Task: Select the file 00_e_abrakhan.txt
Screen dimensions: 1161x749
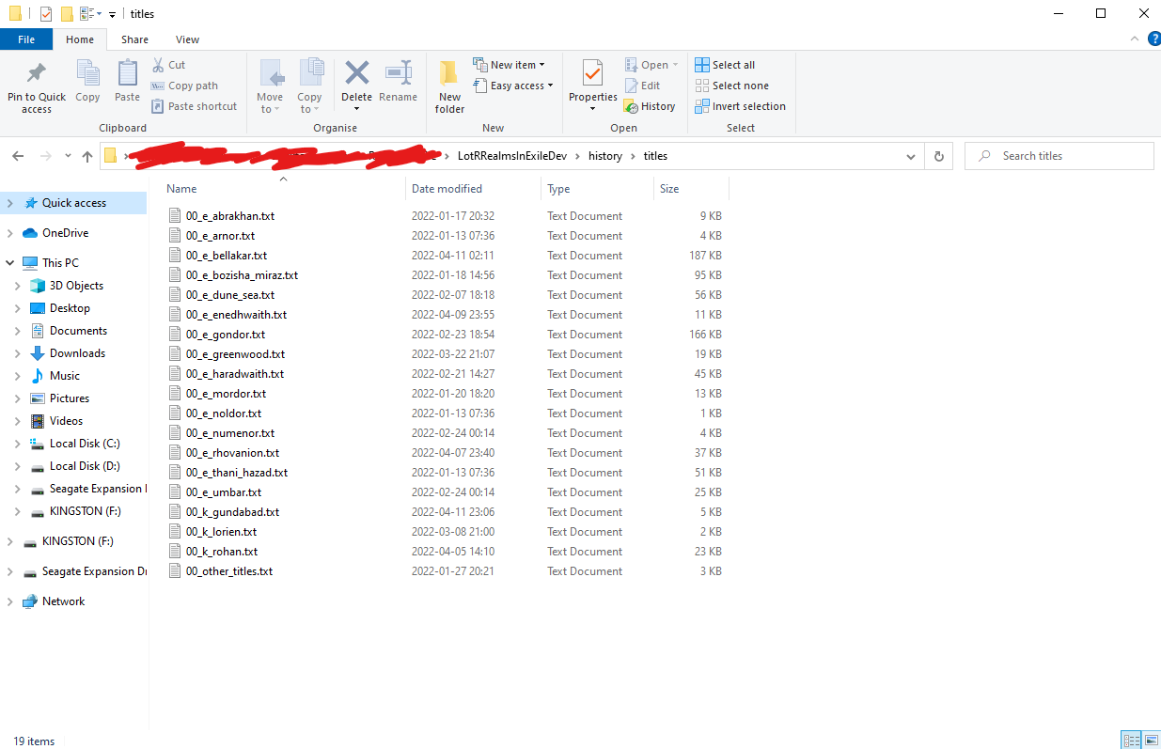Action: 230,216
